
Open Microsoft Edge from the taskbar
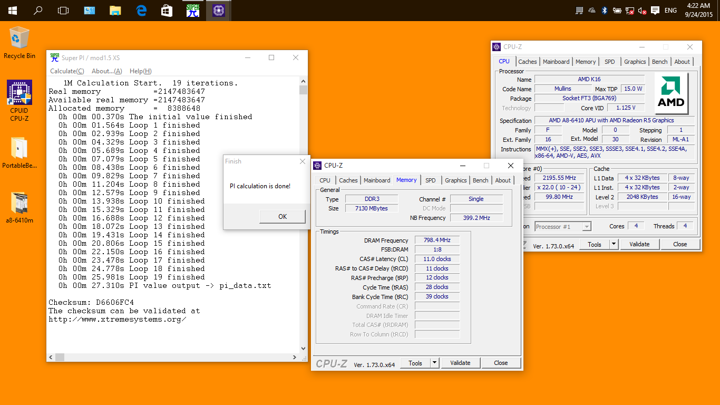141,11
